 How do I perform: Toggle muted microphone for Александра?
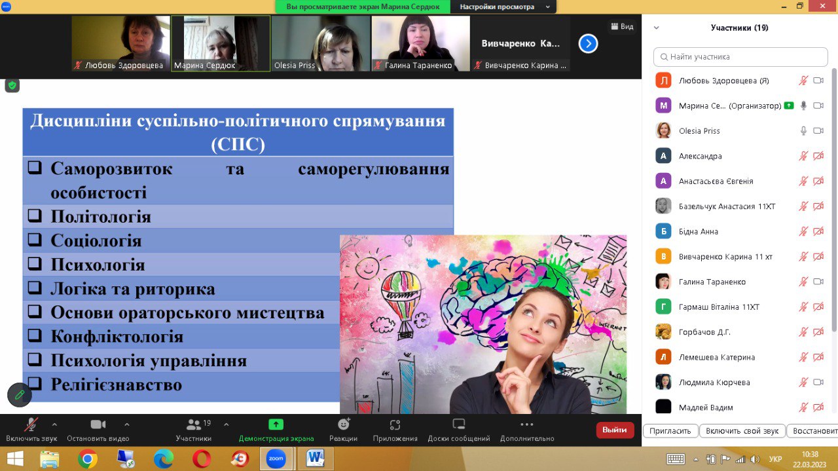[x=803, y=156]
